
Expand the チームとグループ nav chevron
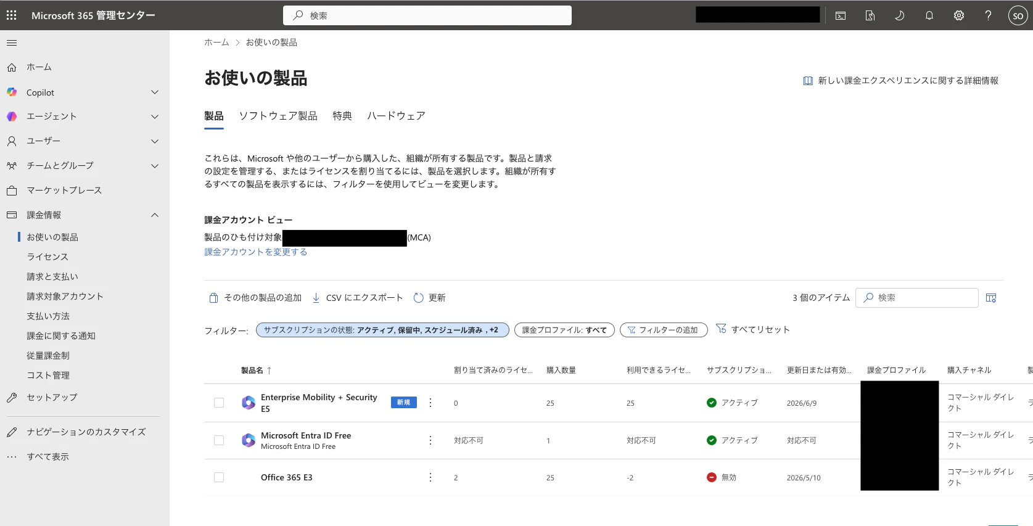155,166
